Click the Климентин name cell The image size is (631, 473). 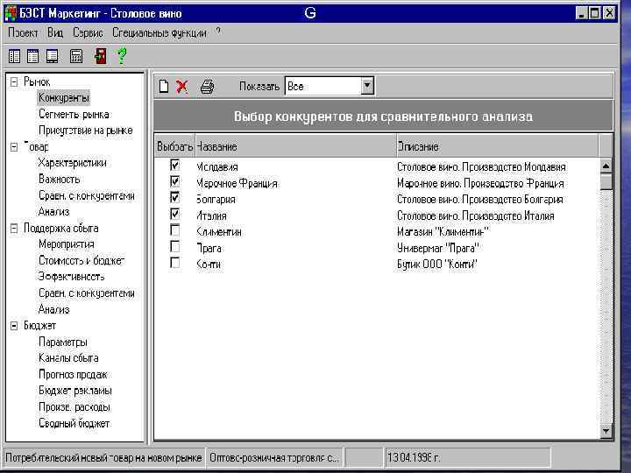pos(219,232)
